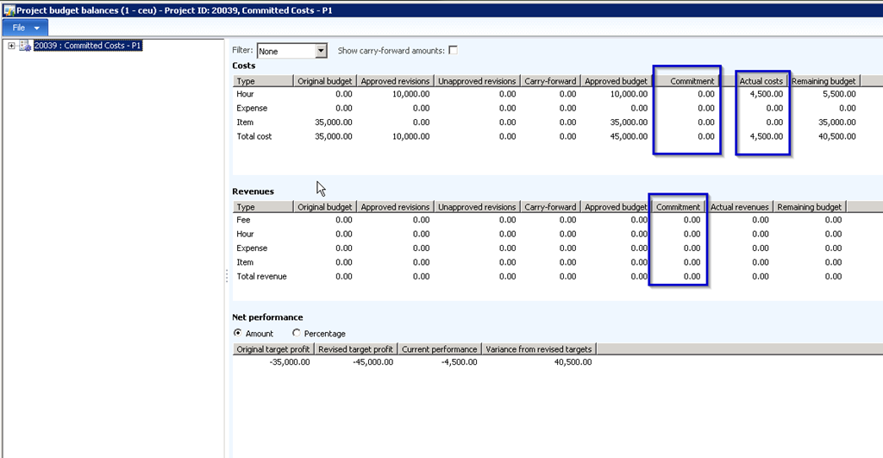Click the Original target profit column header

click(x=273, y=349)
